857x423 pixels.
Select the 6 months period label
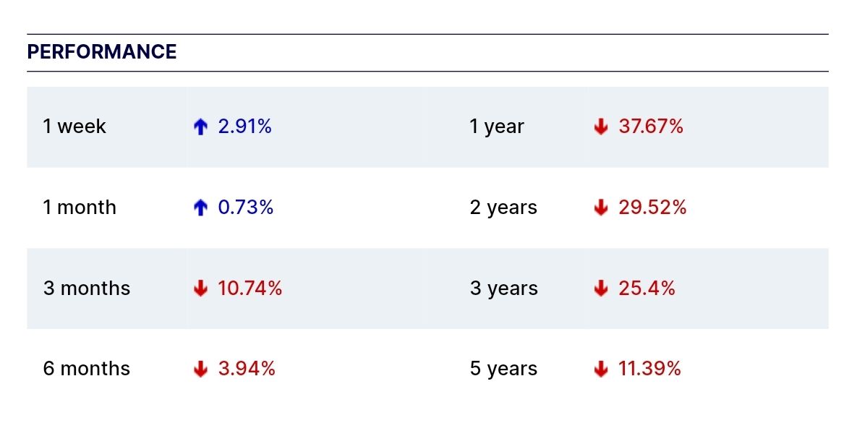click(87, 369)
